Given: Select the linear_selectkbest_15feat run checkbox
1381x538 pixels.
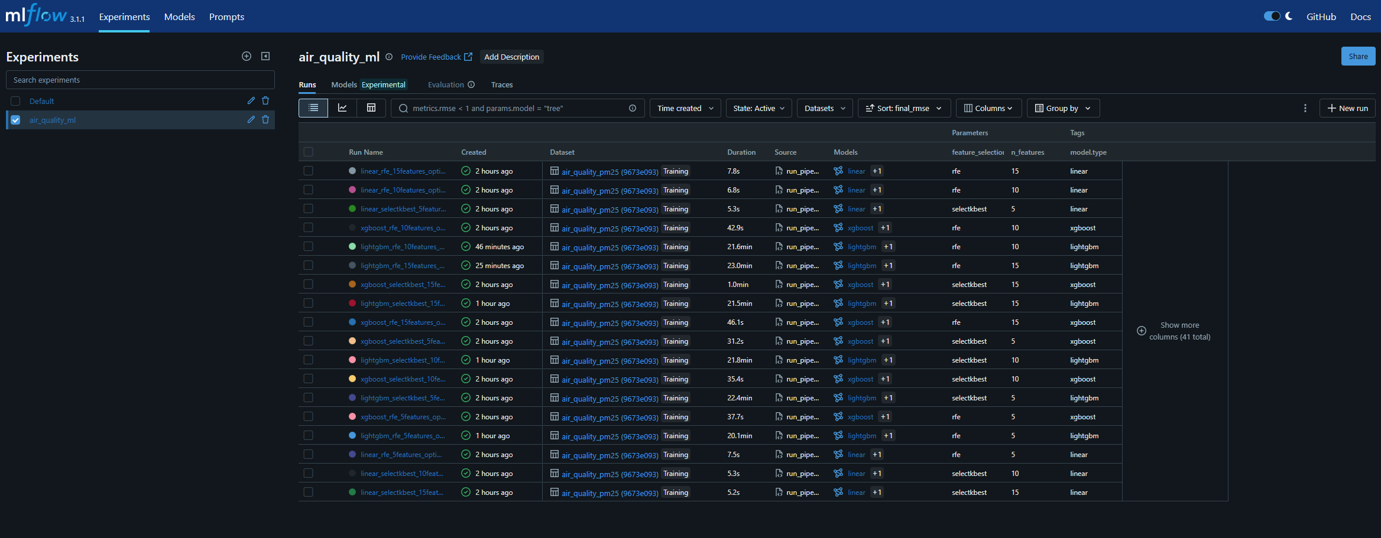Looking at the screenshot, I should click(309, 492).
